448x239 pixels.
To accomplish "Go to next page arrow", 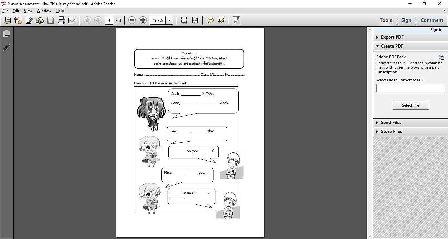I will (98, 20).
